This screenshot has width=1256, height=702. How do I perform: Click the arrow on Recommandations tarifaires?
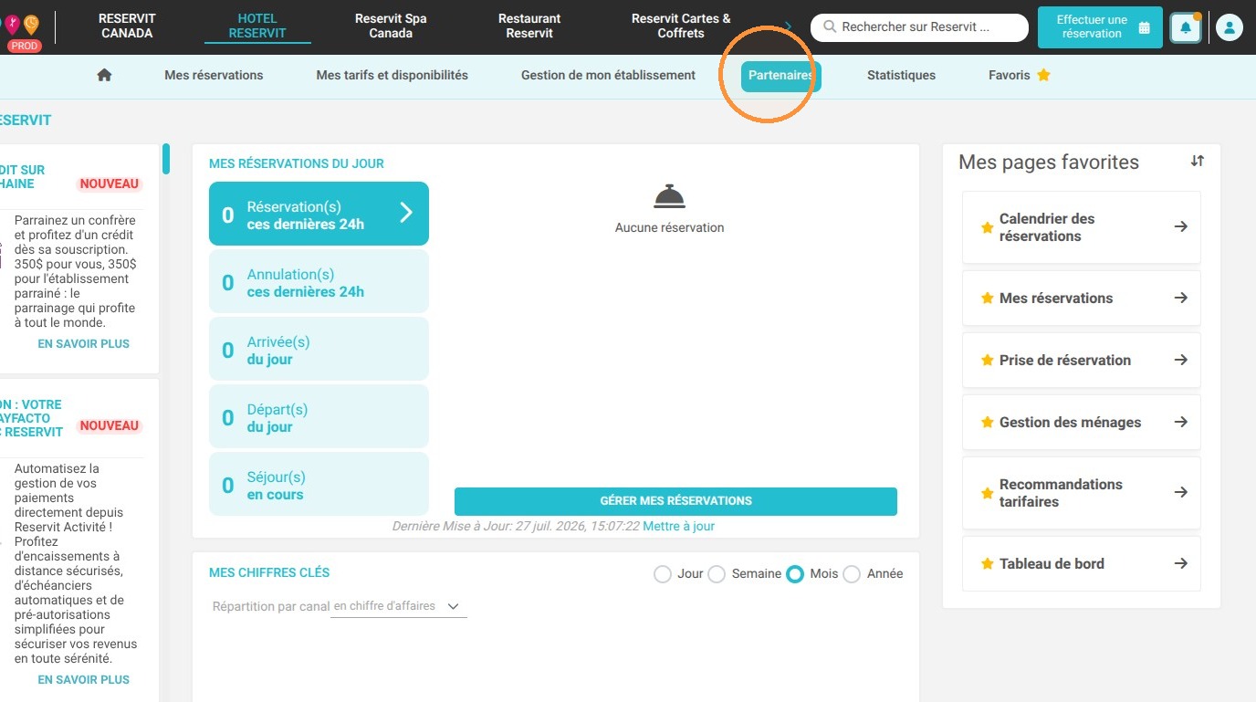1180,492
